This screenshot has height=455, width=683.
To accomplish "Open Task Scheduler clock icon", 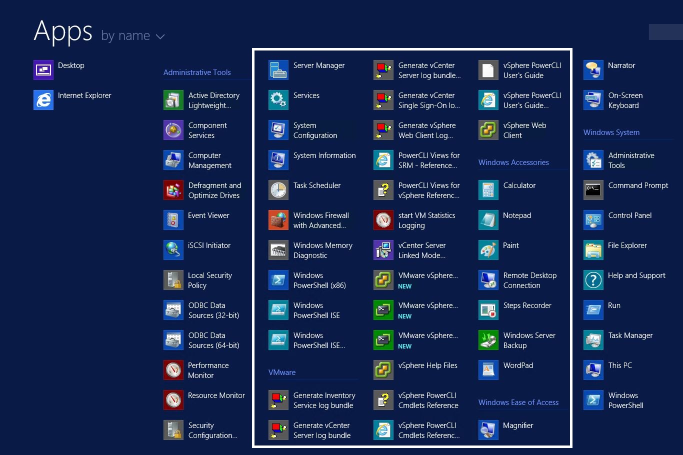I will [x=278, y=190].
